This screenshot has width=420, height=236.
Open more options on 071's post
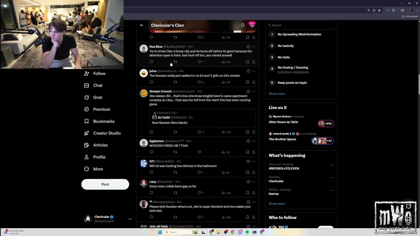coord(254,162)
